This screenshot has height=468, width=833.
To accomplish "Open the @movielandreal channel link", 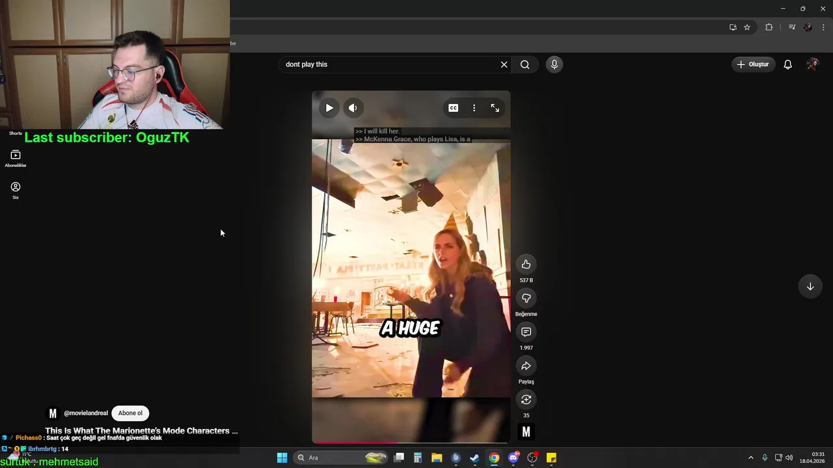I will pos(86,413).
